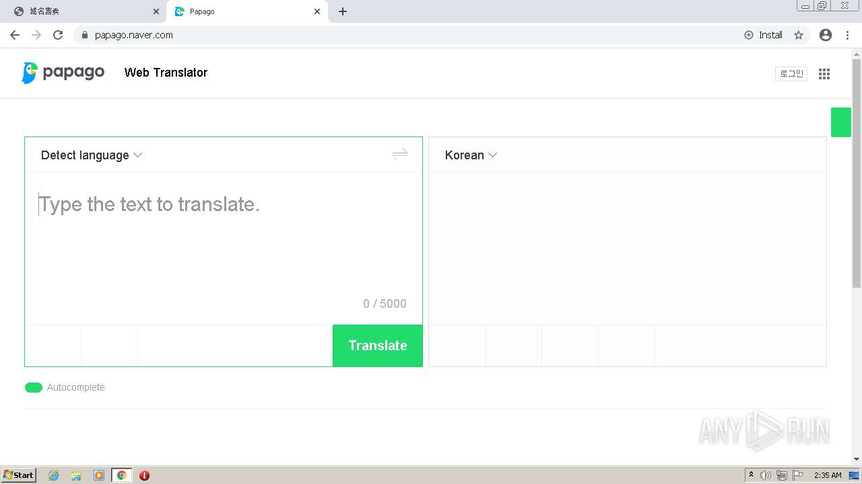Screen dimensions: 862x484
Task: Click the address bar URL
Action: click(x=134, y=35)
